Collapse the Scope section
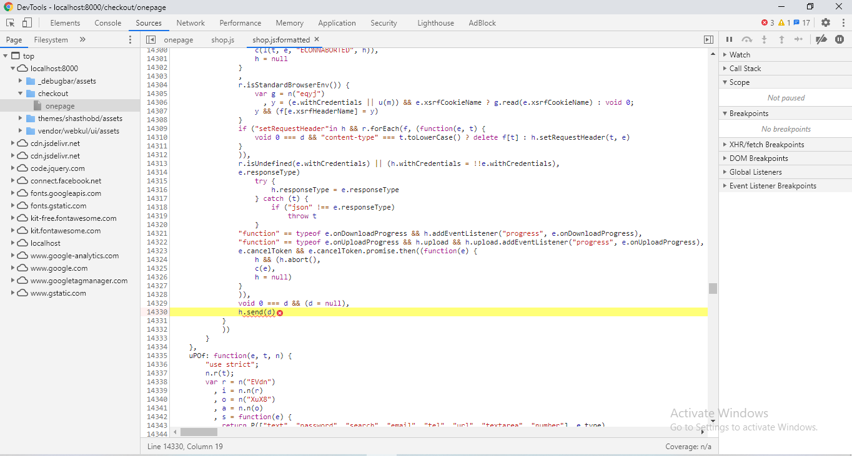 coord(785,82)
